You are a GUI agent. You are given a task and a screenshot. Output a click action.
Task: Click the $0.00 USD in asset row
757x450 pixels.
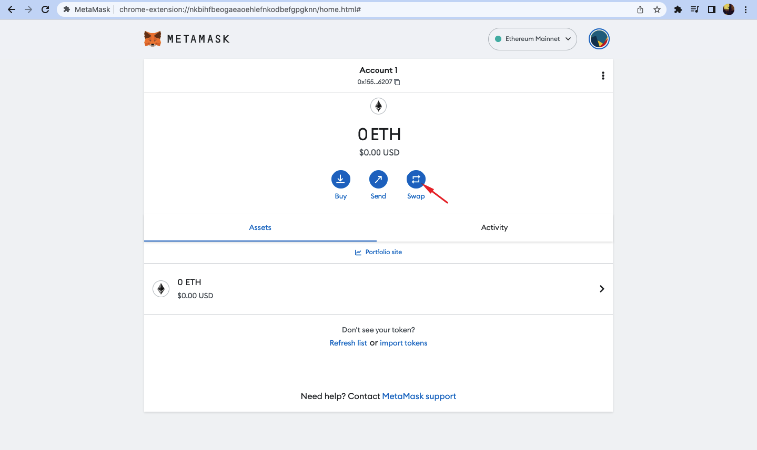pos(195,296)
